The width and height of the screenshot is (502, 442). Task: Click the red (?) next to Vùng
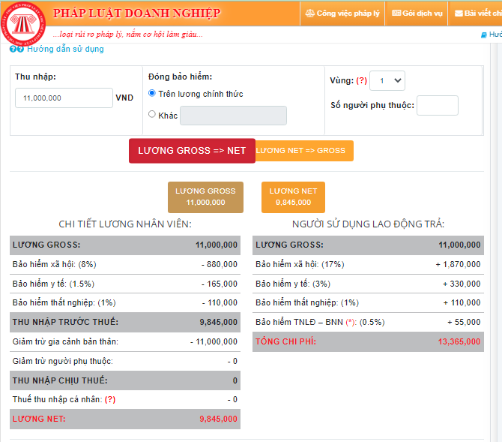(x=361, y=80)
